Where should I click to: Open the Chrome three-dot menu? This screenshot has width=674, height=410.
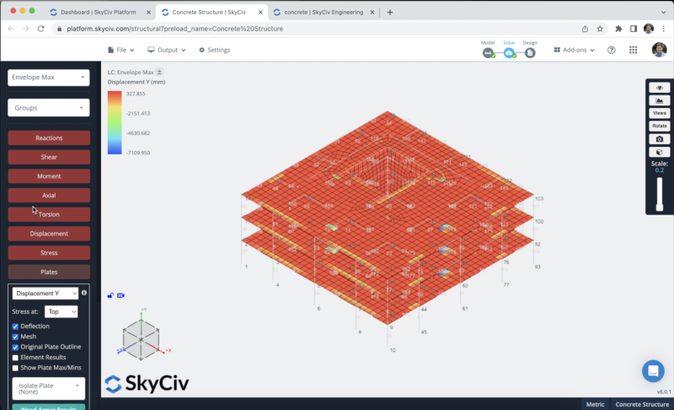664,29
